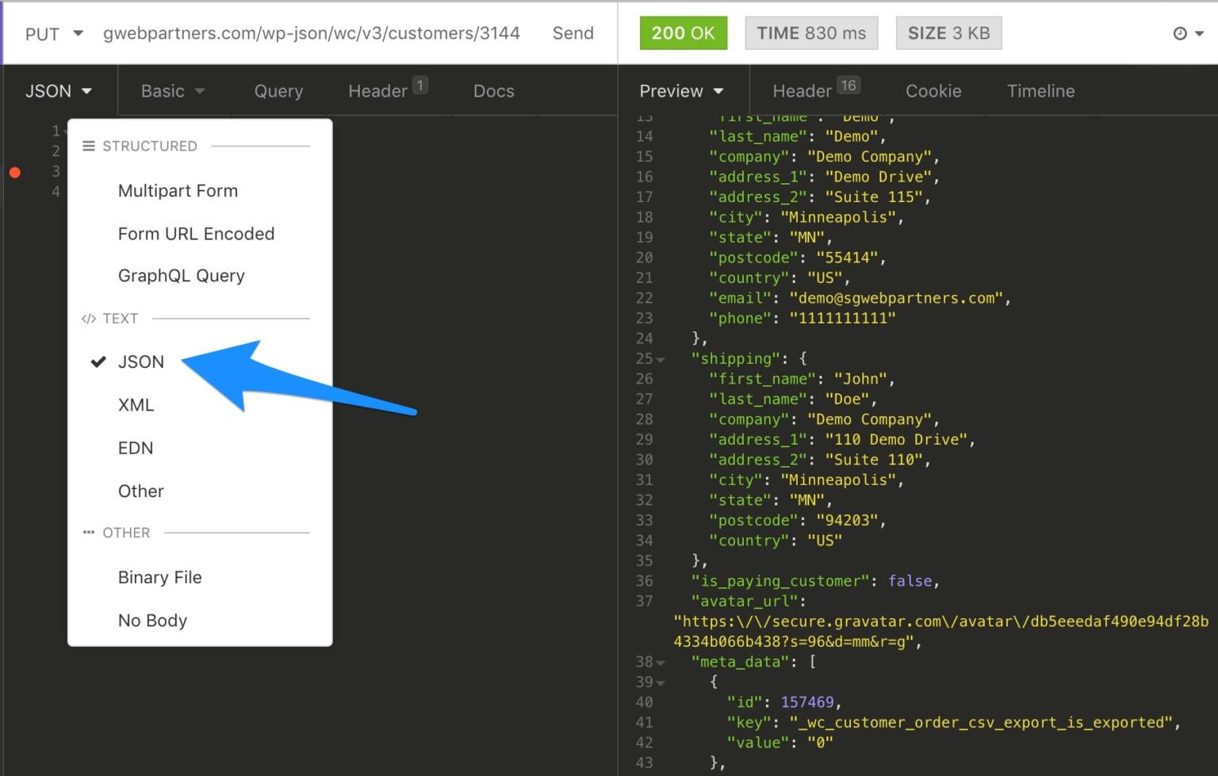
Task: Collapse the shipping object at line 25
Action: click(661, 359)
